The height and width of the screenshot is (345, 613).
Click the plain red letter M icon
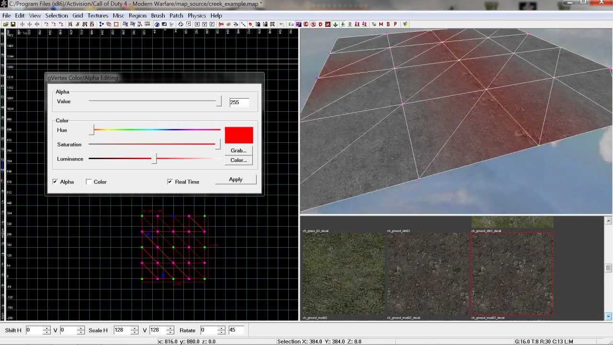click(381, 24)
